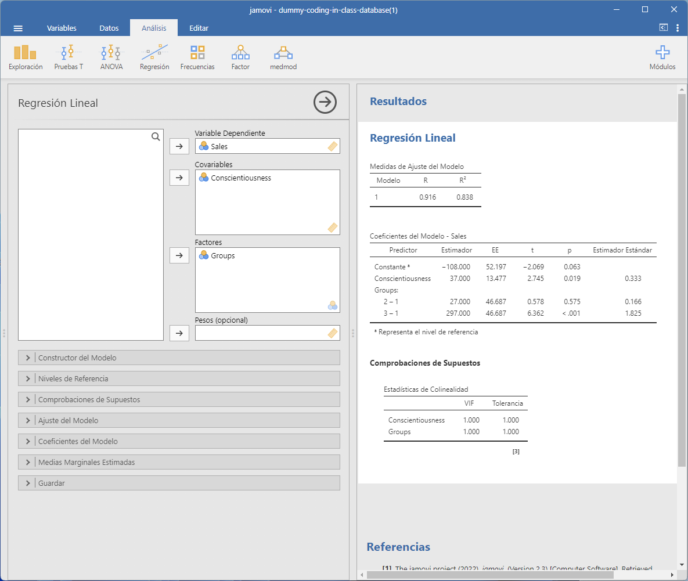Open the Pruebas T analysis menu

tap(69, 57)
